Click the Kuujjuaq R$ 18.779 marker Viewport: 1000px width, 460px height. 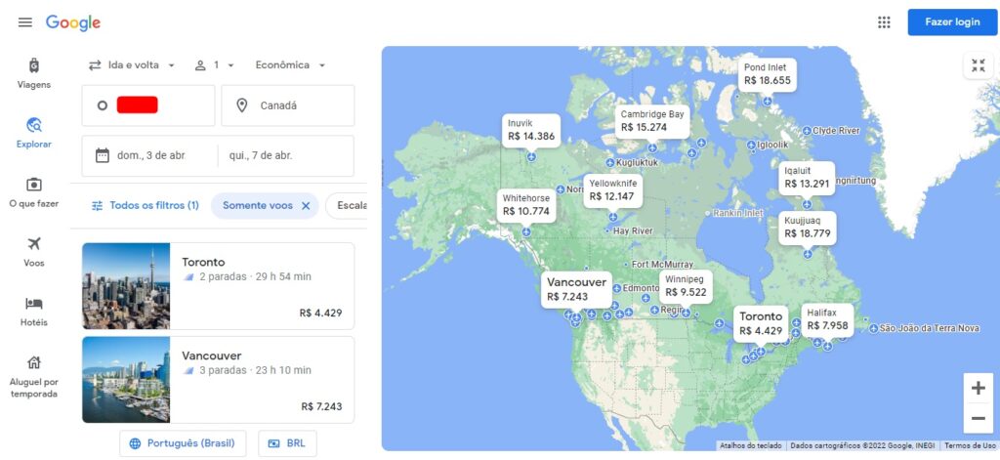808,228
